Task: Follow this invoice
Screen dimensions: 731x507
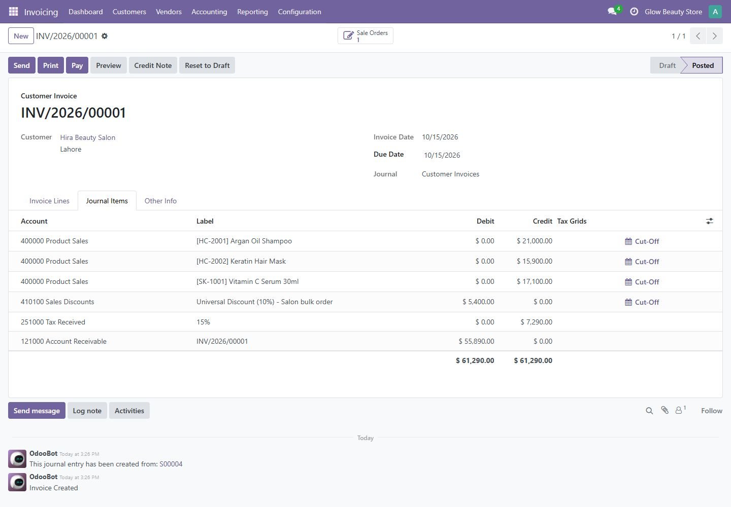Action: [x=712, y=411]
